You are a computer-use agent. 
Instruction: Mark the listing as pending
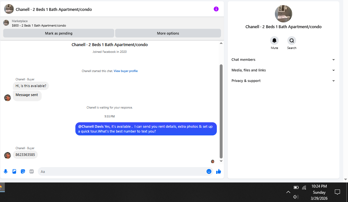click(59, 33)
